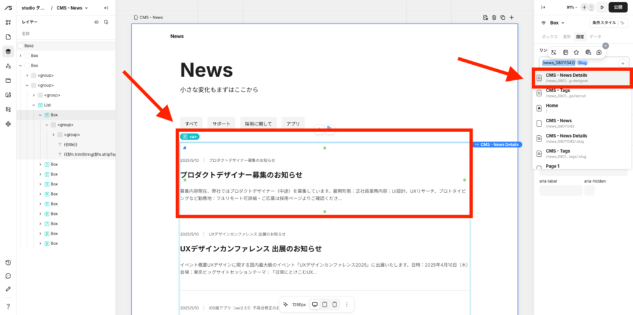Click the サポート filter tag on canvas
This screenshot has height=315, width=633.
(221, 124)
